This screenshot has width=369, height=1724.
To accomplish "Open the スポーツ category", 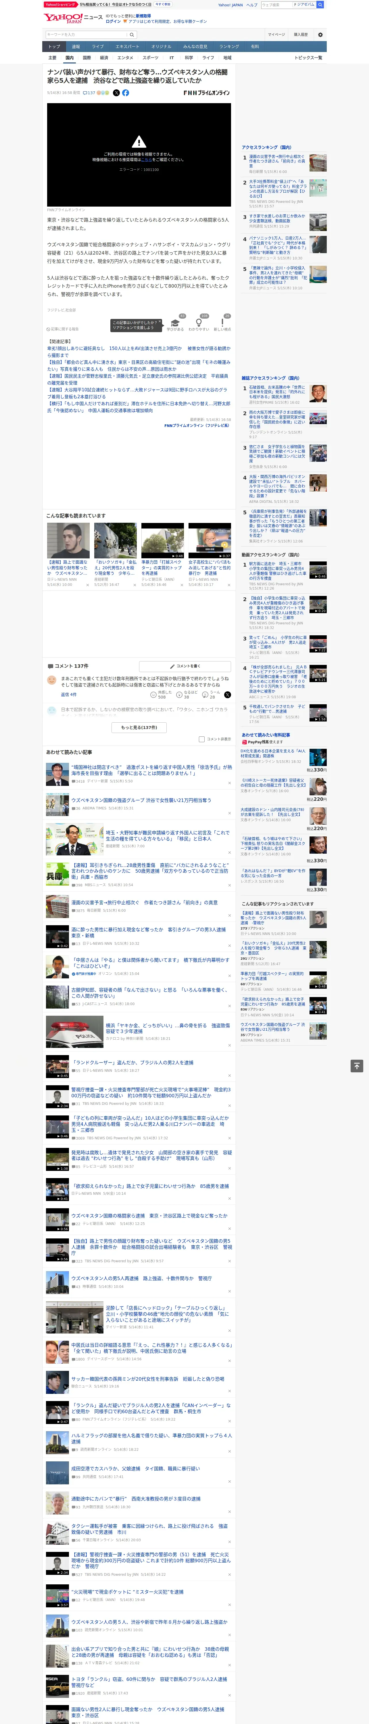I will coord(151,58).
